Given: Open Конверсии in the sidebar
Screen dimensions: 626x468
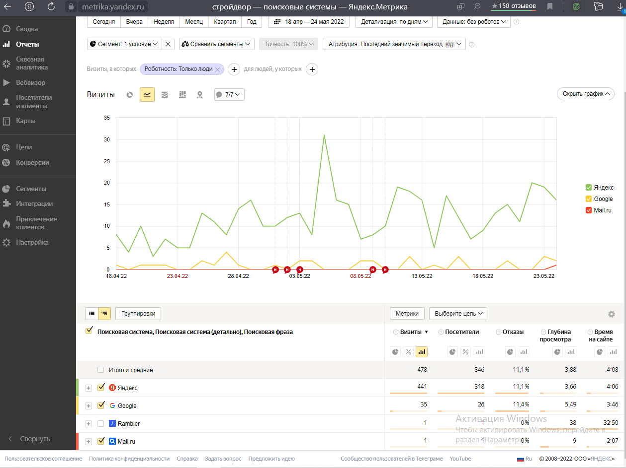Looking at the screenshot, I should (32, 162).
